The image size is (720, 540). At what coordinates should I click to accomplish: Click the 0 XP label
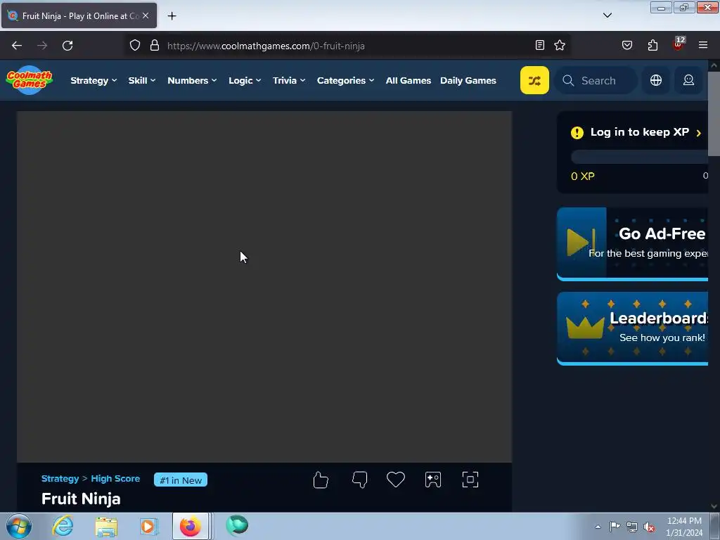583,176
